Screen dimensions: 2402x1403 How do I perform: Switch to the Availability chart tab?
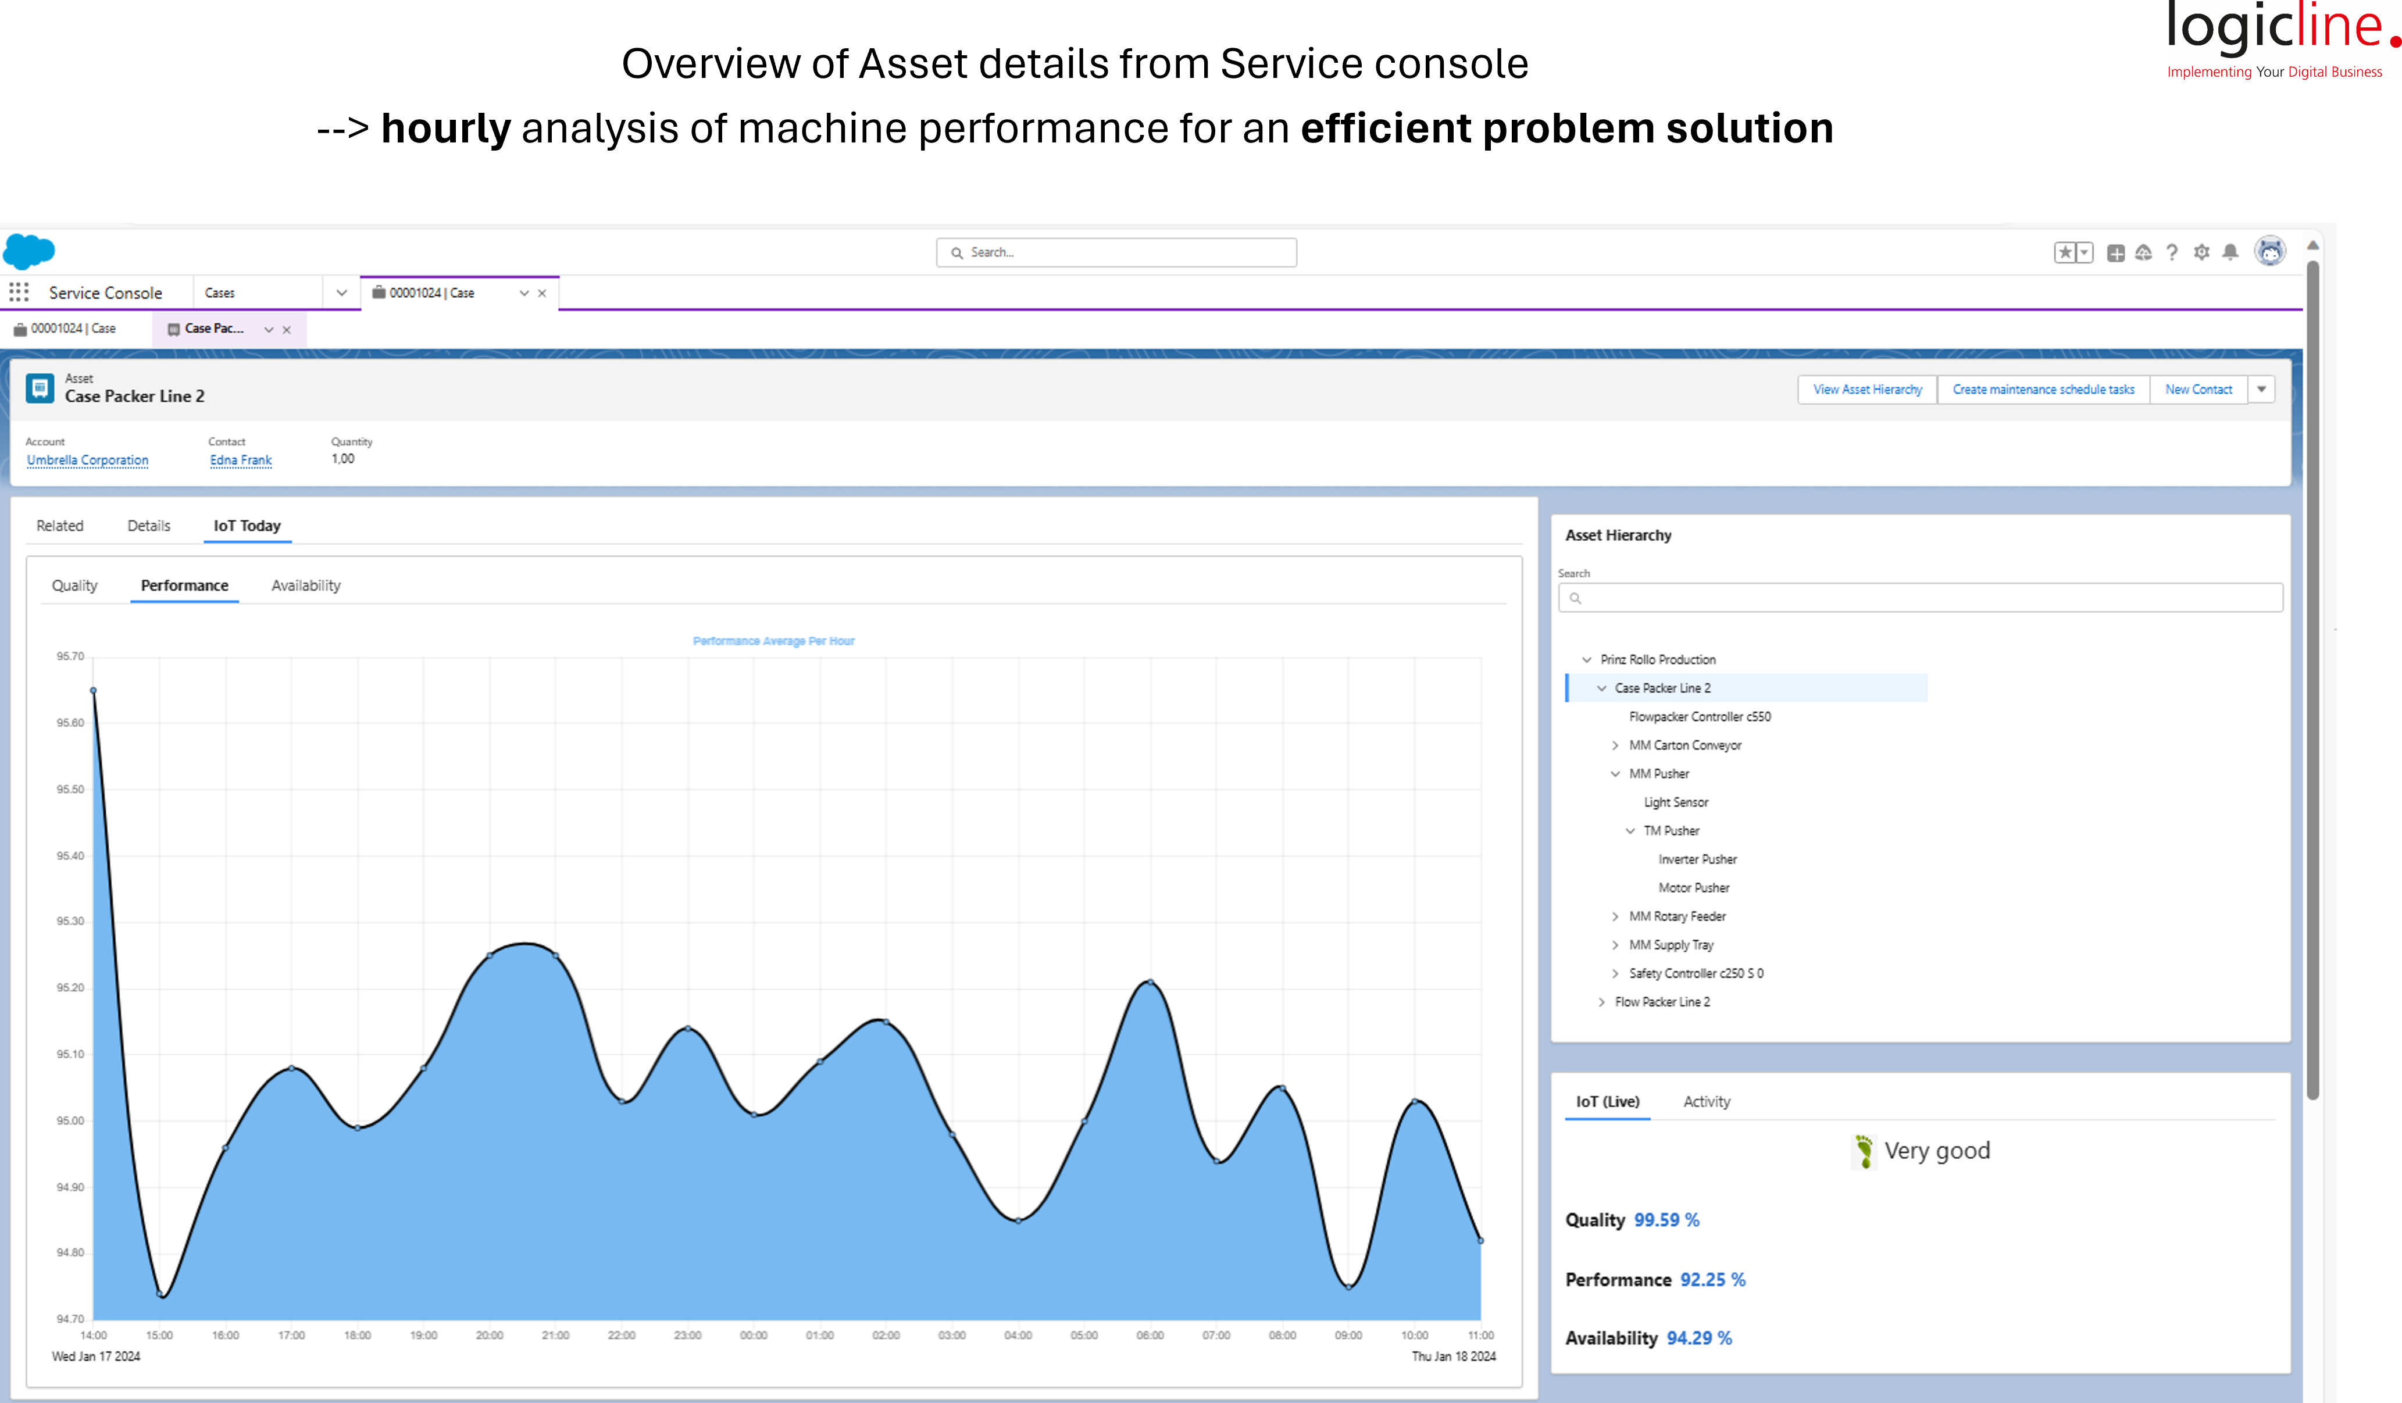point(305,586)
